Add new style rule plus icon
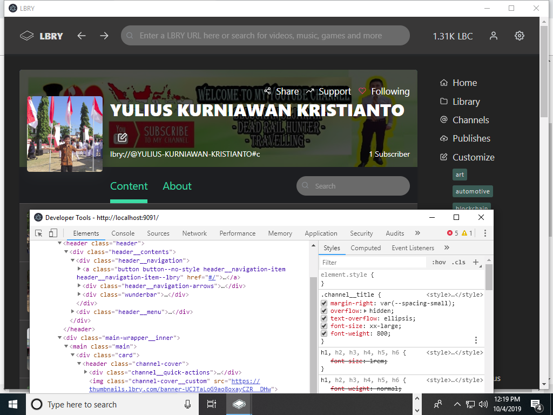The height and width of the screenshot is (415, 553). pyautogui.click(x=475, y=262)
